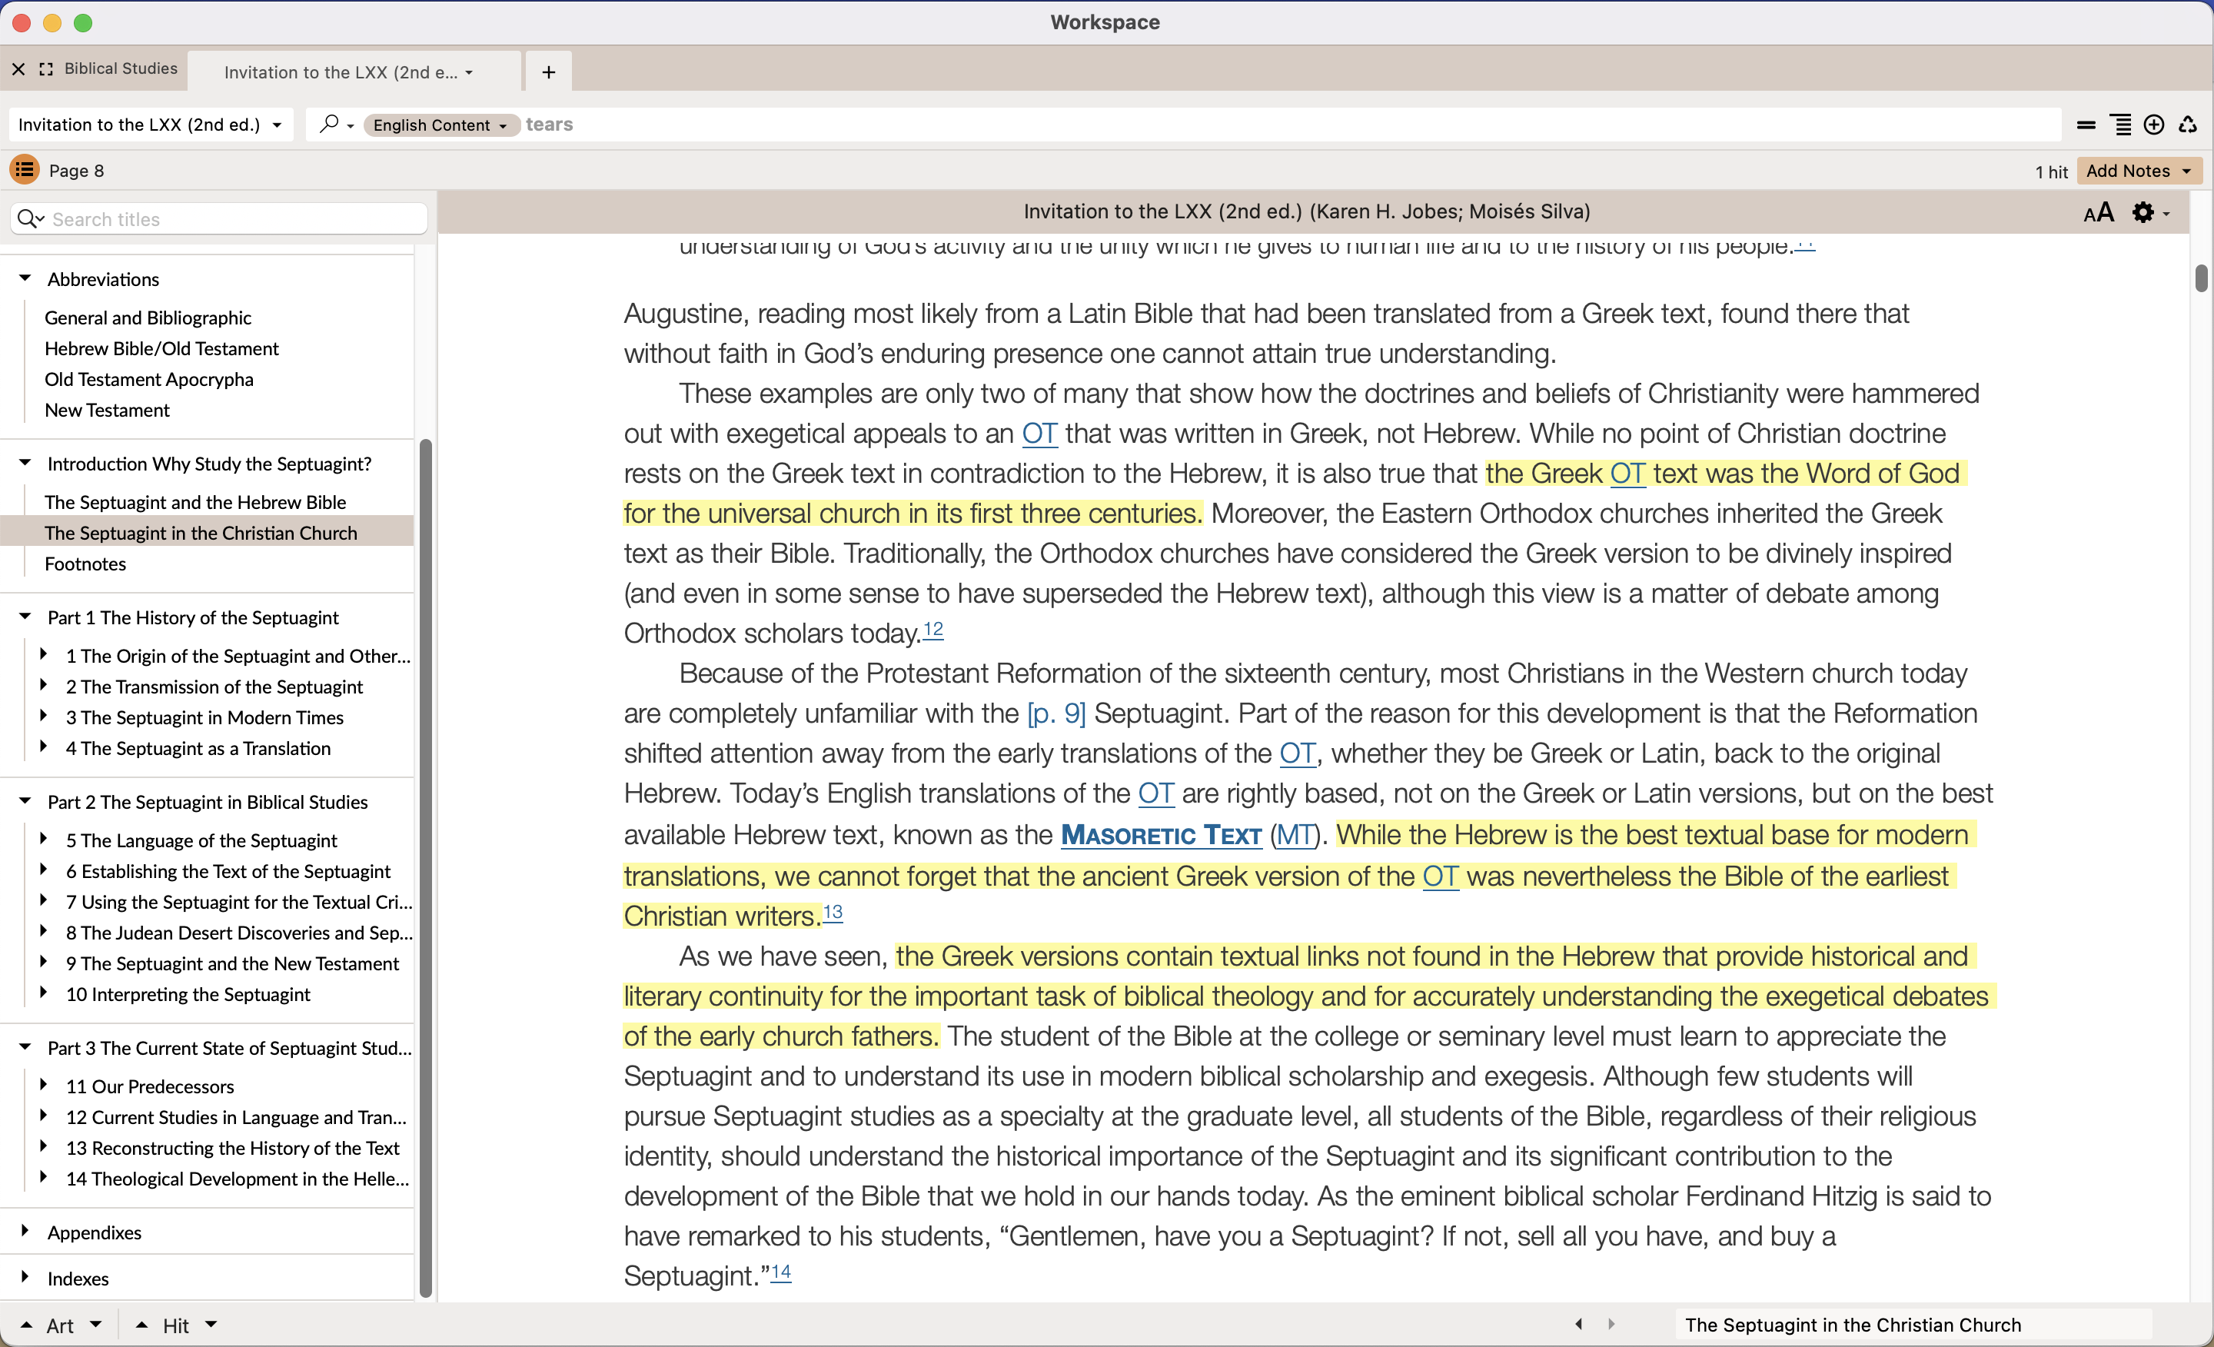The width and height of the screenshot is (2214, 1347).
Task: Expand chapter 5 The Language of the Septuagint
Action: tap(43, 840)
